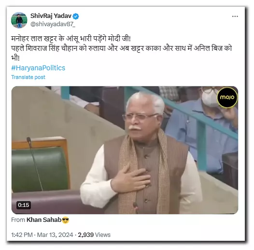Click the sunglasses emoji beside Khan Sahab
Image resolution: width=254 pixels, height=250 pixels.
click(66, 220)
